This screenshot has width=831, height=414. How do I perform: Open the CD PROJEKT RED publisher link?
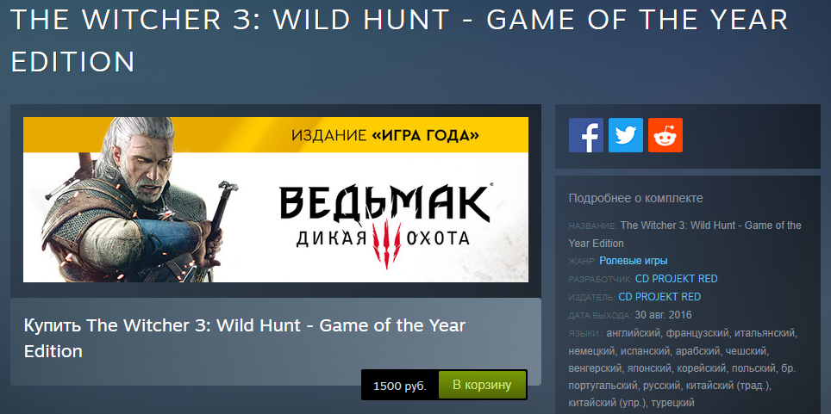[659, 296]
